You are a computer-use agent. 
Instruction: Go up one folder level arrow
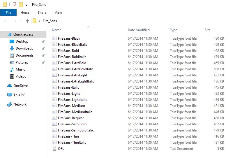(x=27, y=21)
